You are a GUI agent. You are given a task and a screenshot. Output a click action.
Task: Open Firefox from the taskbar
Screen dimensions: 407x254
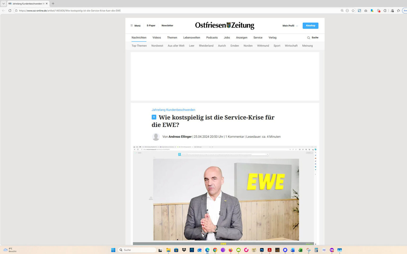tap(231, 250)
